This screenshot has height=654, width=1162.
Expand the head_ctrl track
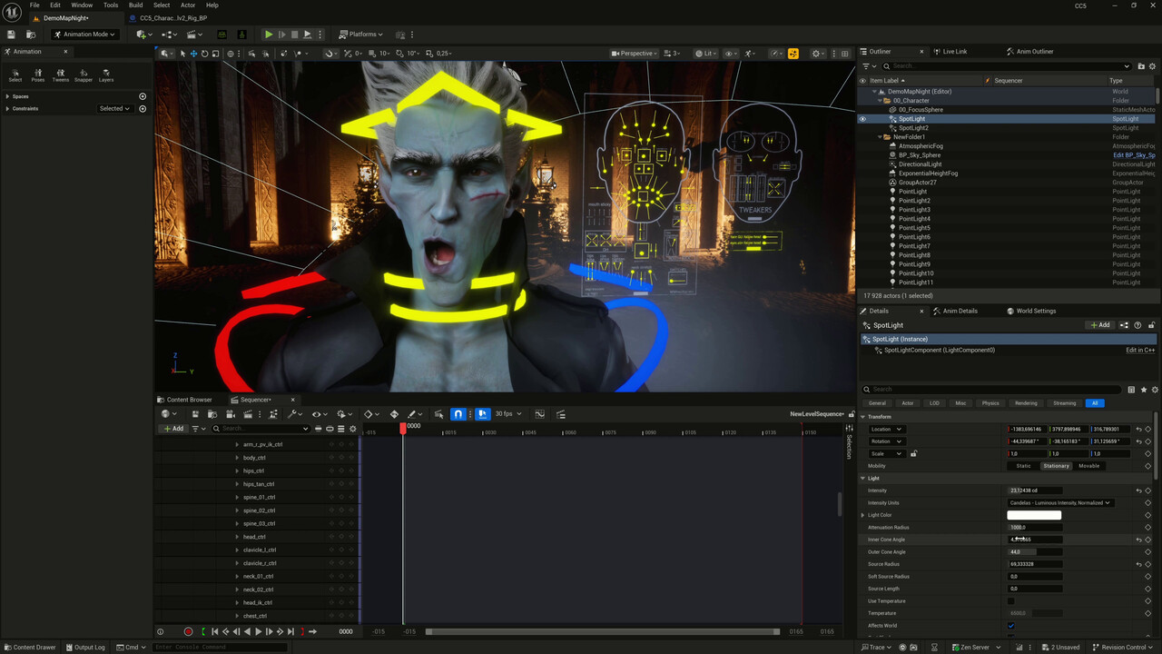point(237,537)
